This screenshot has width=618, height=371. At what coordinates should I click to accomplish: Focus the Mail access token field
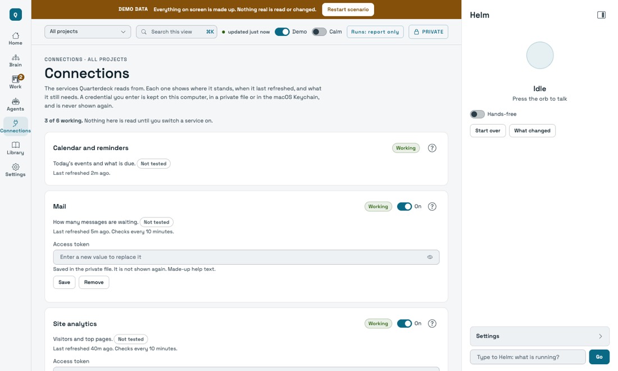pyautogui.click(x=246, y=257)
